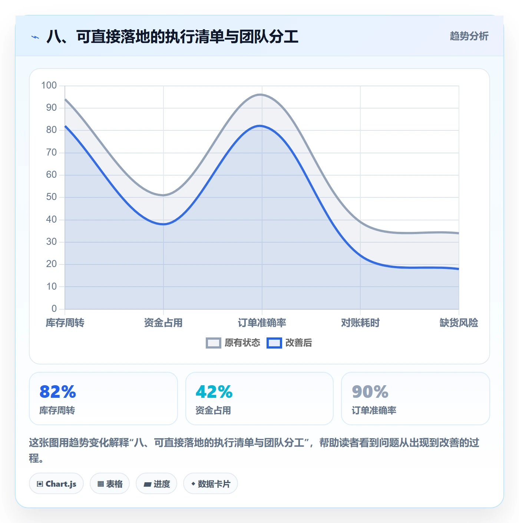Screen dimensions: 519x523
Task: Click the 对账耗时 x-axis label
Action: [360, 323]
